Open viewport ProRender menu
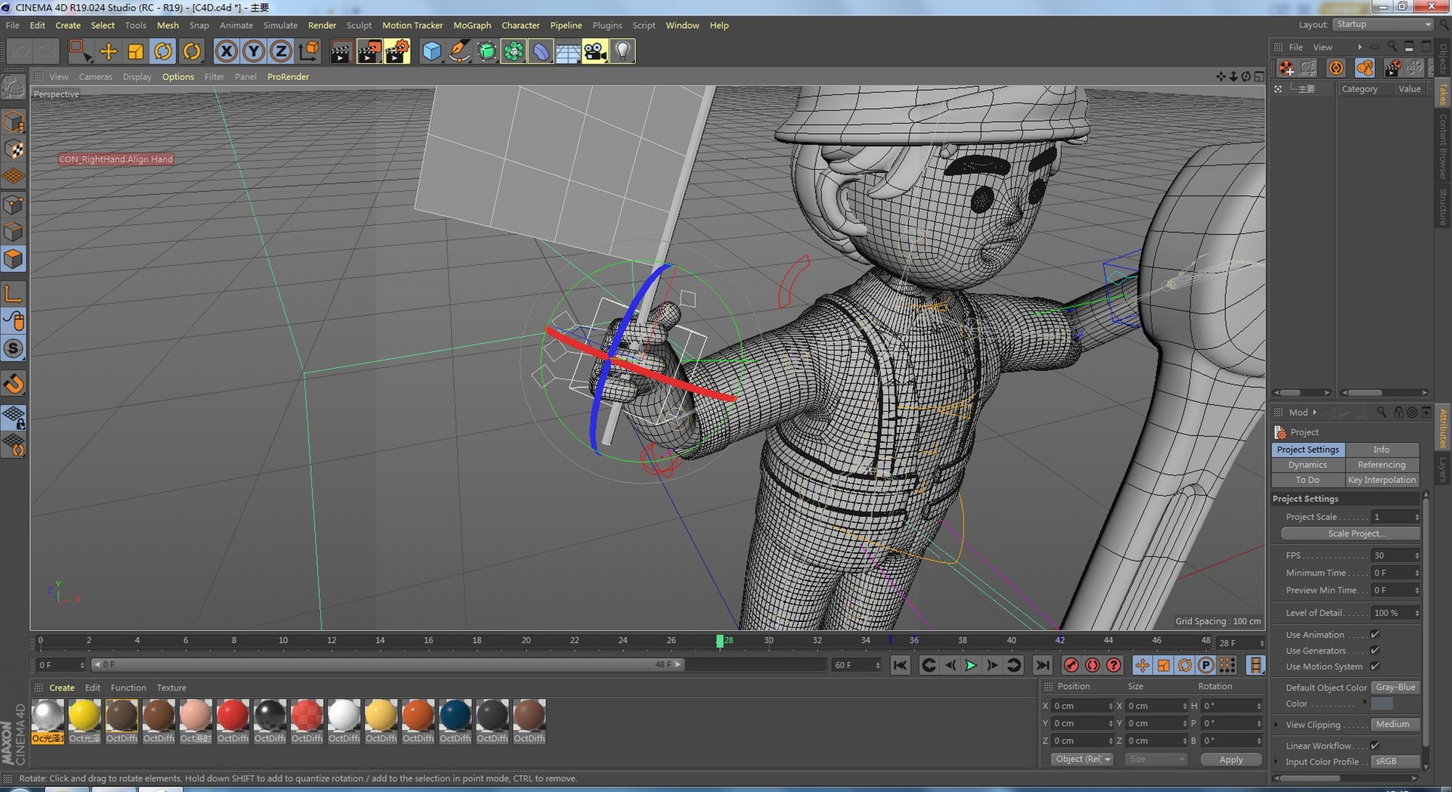The height and width of the screenshot is (792, 1452). (x=288, y=77)
